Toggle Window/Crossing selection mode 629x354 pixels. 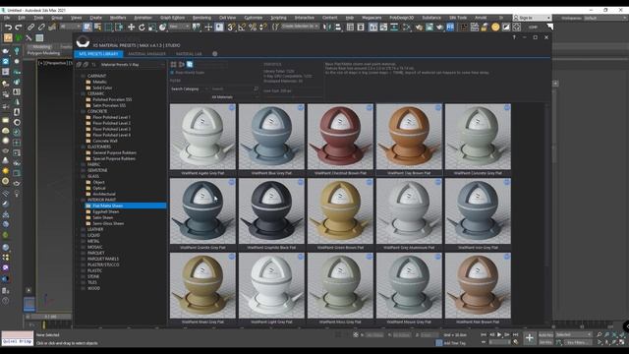[119, 28]
